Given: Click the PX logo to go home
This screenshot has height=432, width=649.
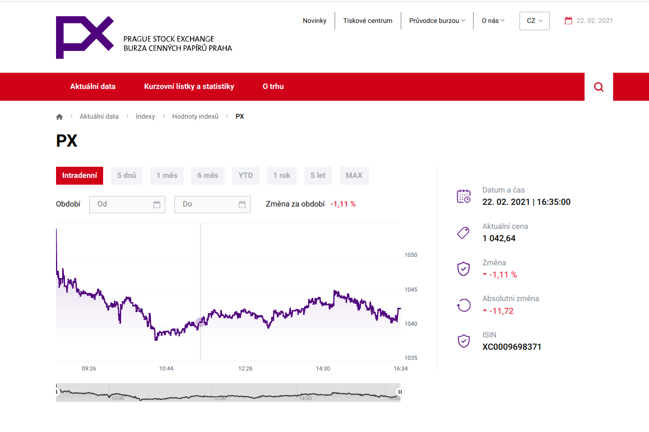Looking at the screenshot, I should tap(85, 36).
